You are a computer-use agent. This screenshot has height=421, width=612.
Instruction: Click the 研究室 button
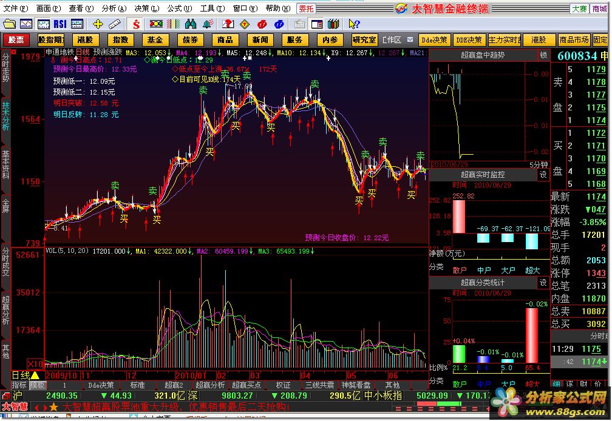tap(364, 40)
